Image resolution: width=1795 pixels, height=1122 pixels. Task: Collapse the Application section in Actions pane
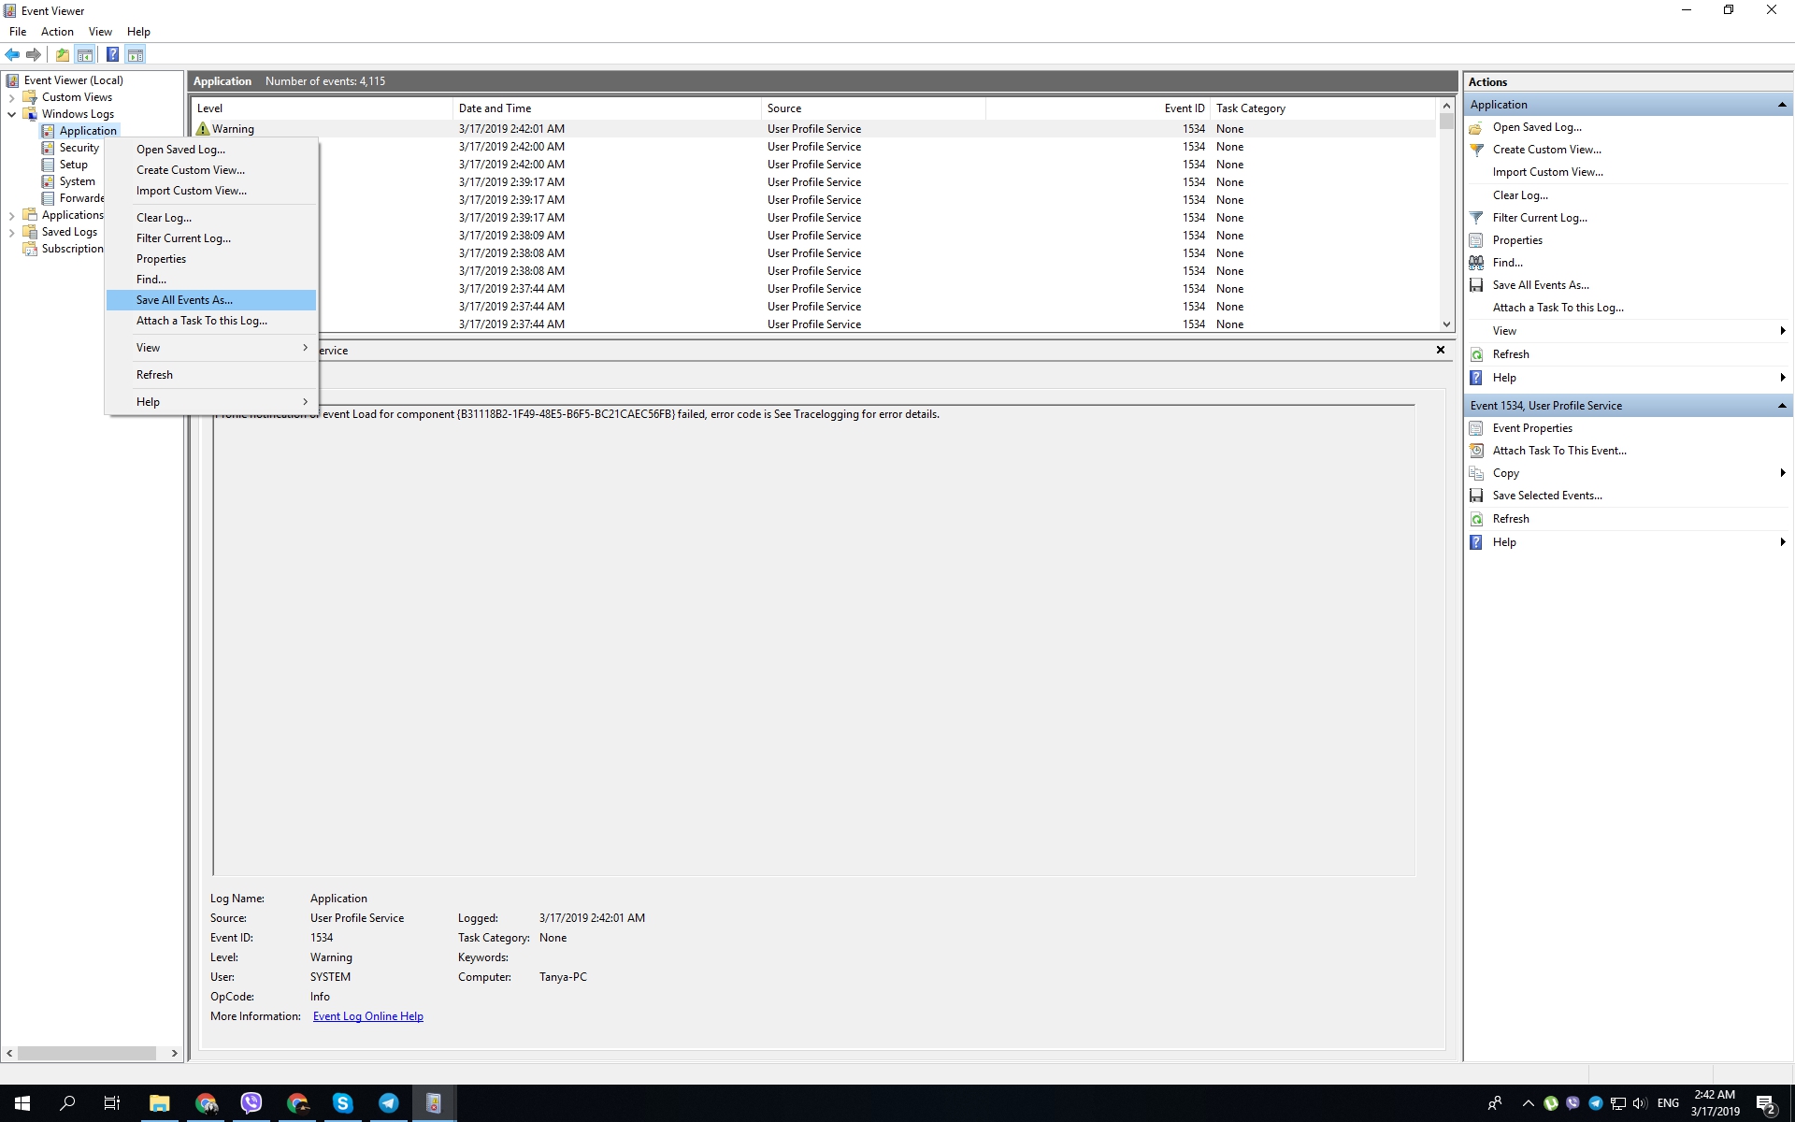click(x=1781, y=105)
